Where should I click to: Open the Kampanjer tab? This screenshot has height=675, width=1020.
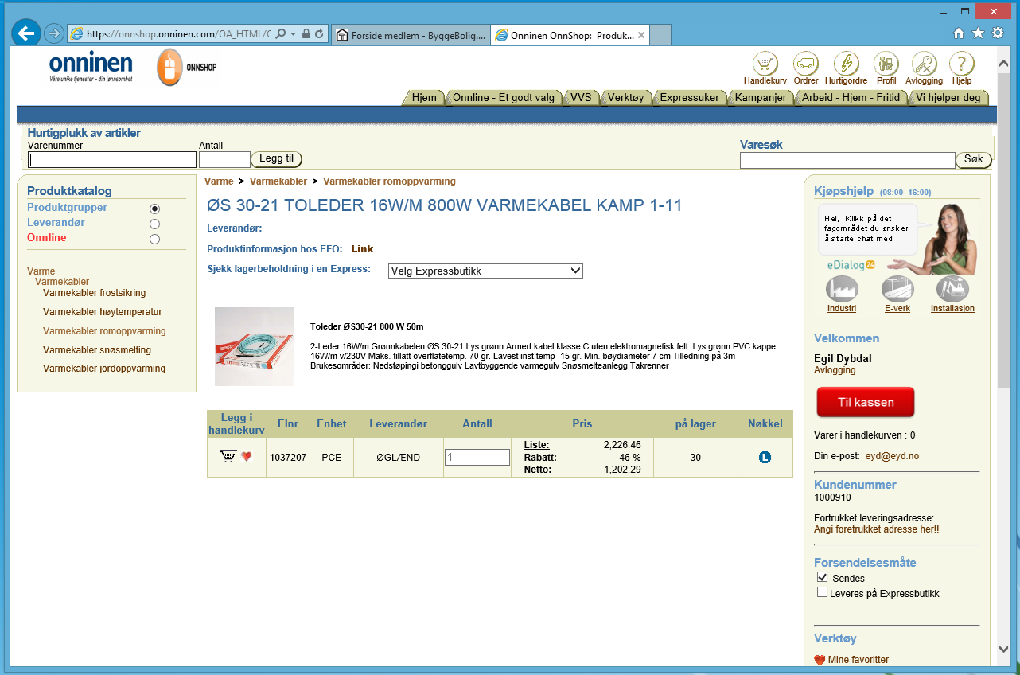click(x=761, y=97)
